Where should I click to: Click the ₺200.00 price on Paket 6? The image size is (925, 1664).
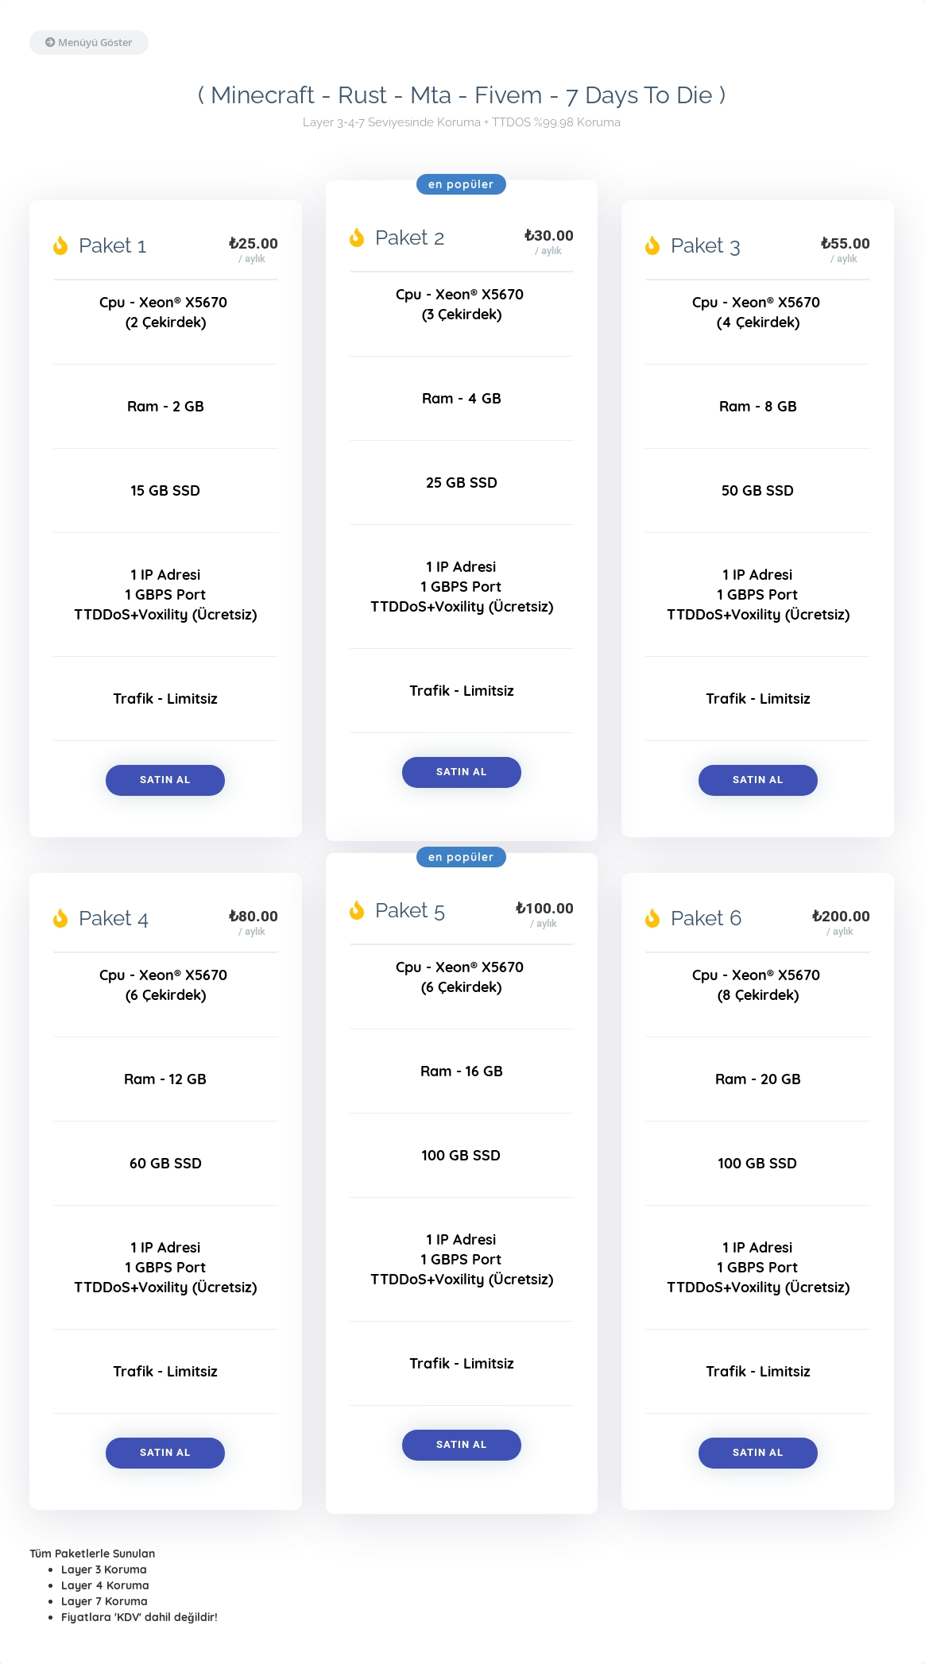pos(841,916)
